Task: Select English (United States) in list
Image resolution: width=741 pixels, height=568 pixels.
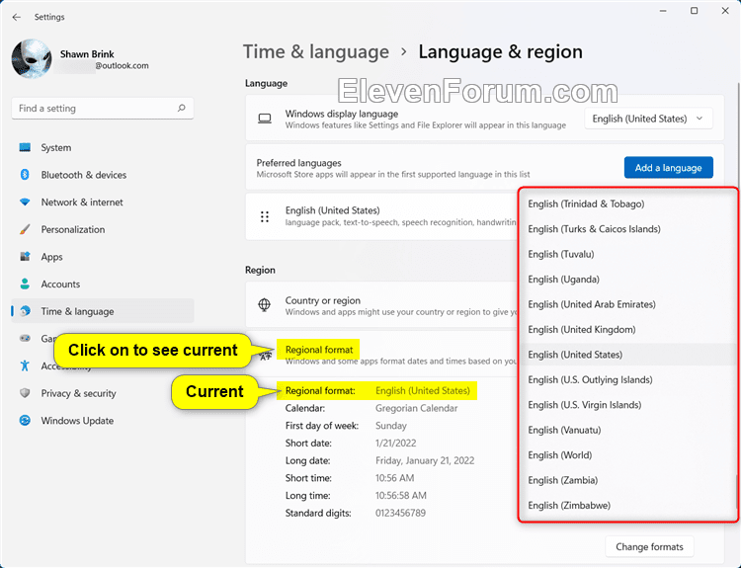Action: 627,355
